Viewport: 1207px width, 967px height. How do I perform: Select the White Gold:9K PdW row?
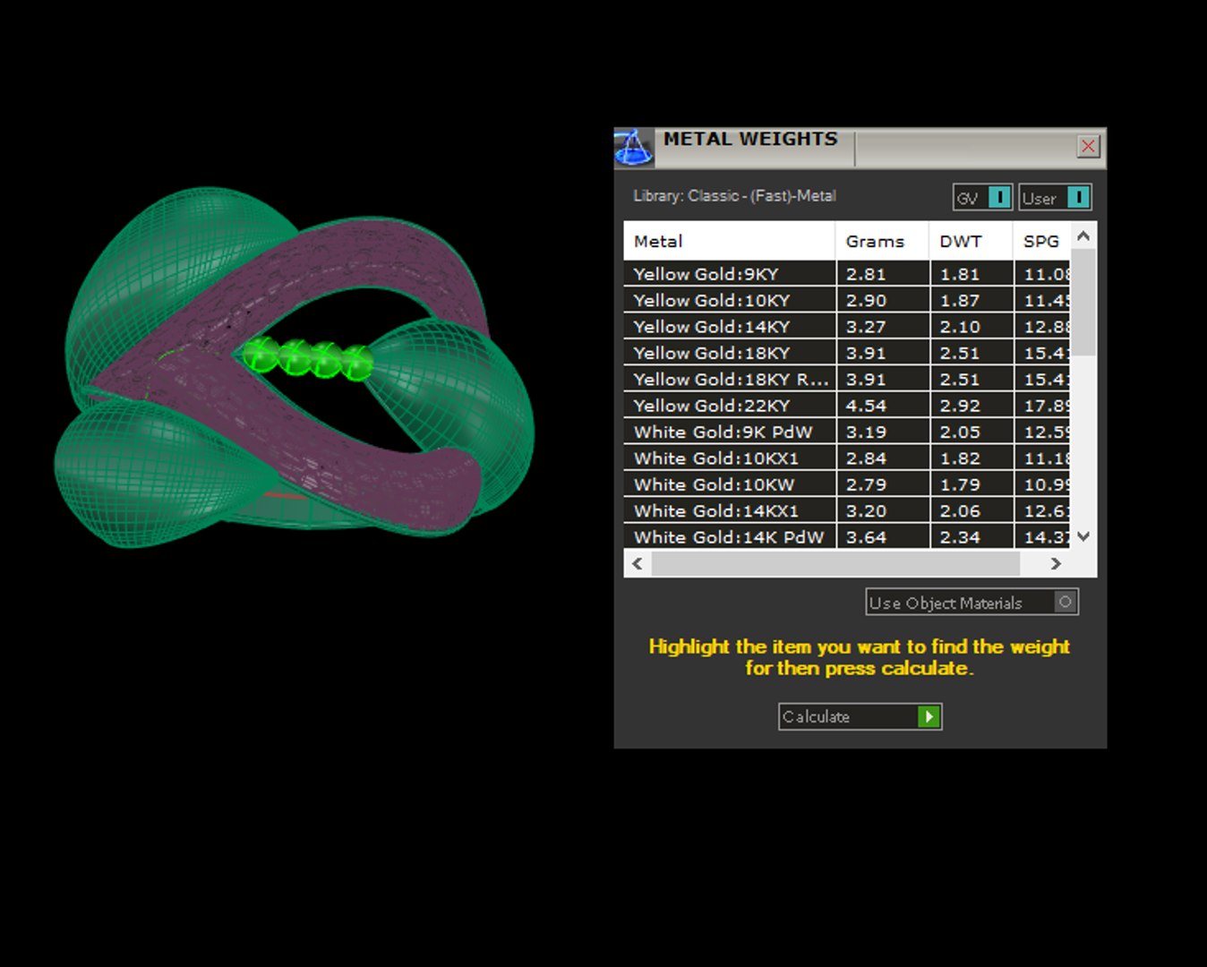click(x=847, y=432)
